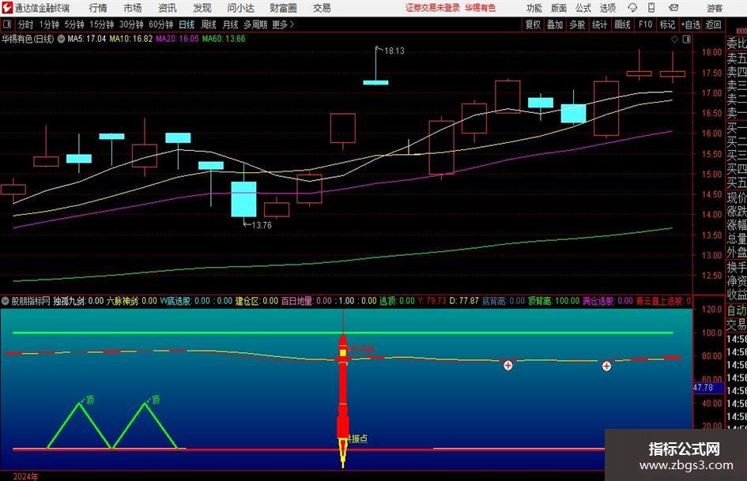The width and height of the screenshot is (747, 481).
Task: Click the 顶背离 indicator label
Action: coord(540,301)
